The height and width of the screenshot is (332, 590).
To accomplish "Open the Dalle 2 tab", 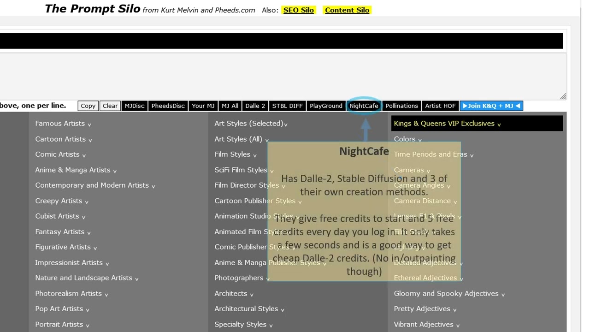I will [x=255, y=106].
